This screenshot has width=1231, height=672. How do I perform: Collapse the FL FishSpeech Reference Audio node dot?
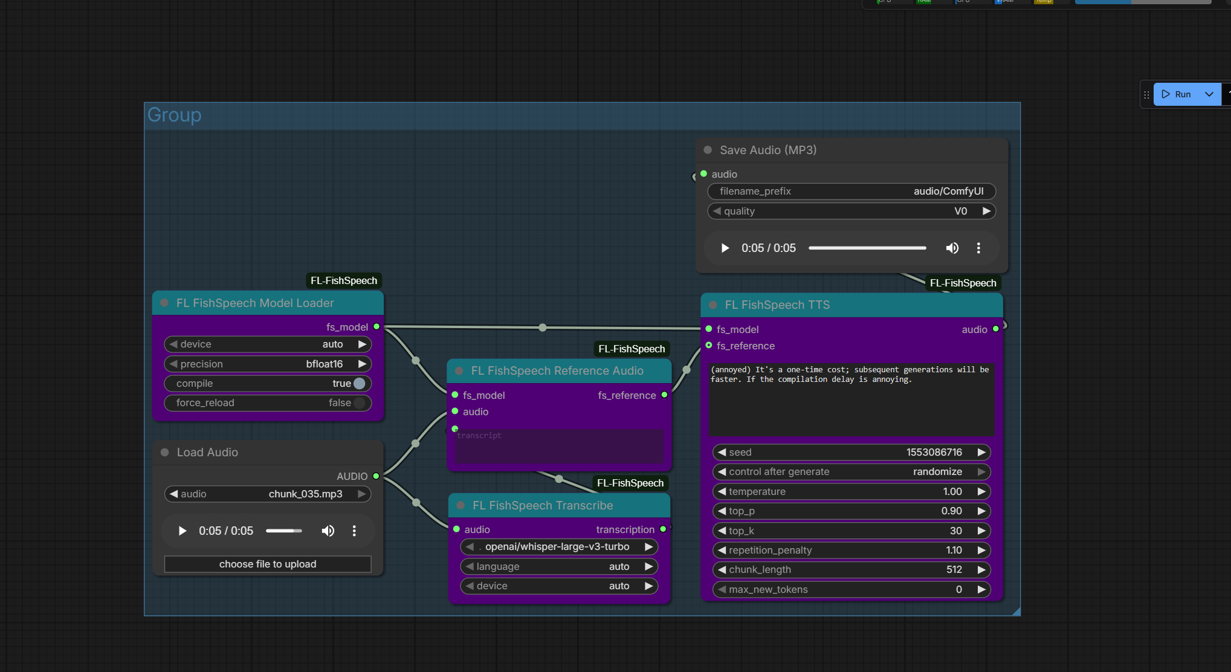click(x=459, y=370)
